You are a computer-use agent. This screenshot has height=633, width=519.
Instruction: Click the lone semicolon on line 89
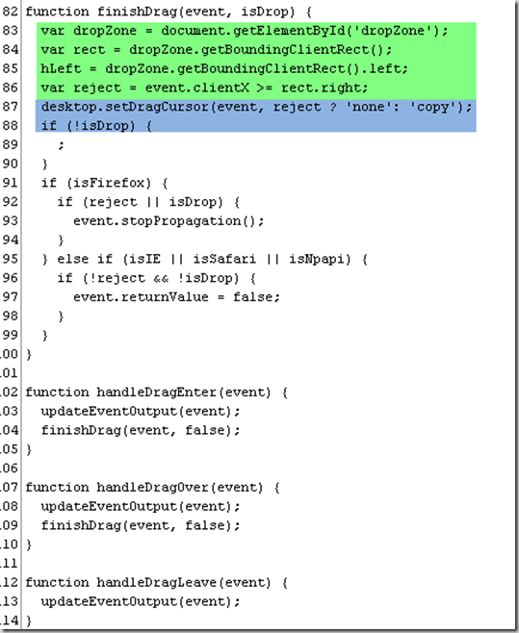click(x=61, y=145)
